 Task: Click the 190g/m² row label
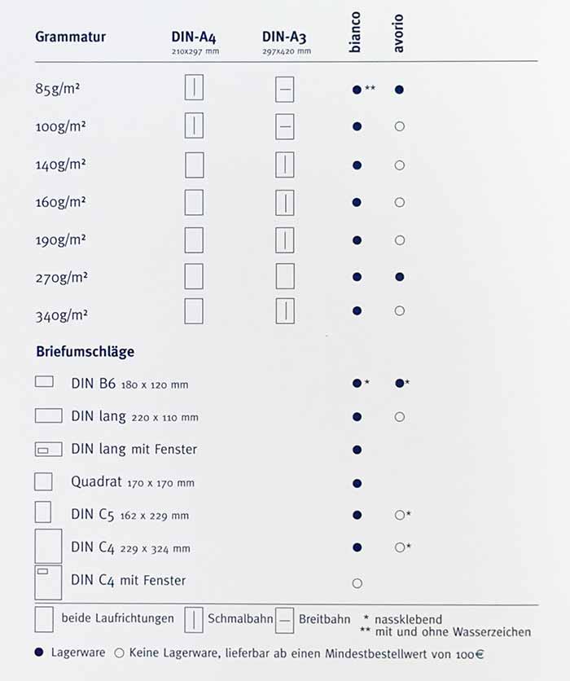click(x=61, y=239)
